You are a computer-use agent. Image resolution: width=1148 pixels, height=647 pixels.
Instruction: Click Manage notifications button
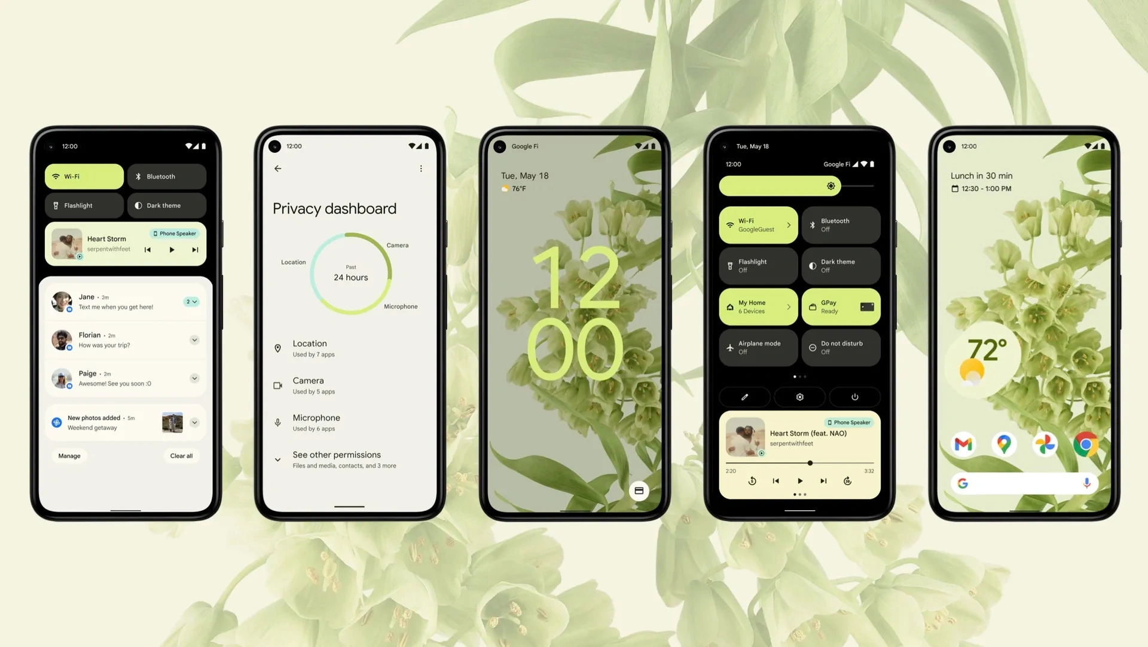point(69,455)
